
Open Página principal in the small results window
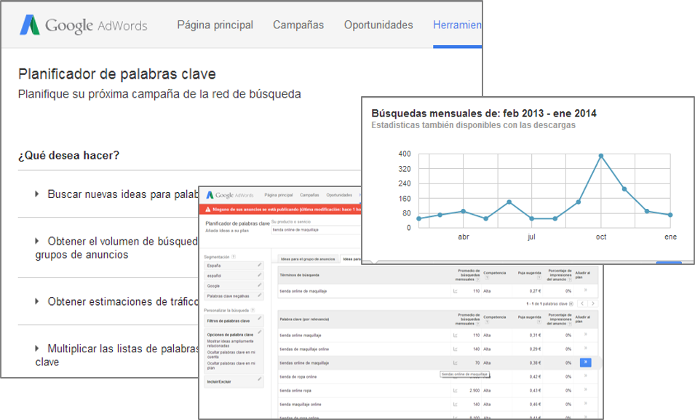pos(278,195)
